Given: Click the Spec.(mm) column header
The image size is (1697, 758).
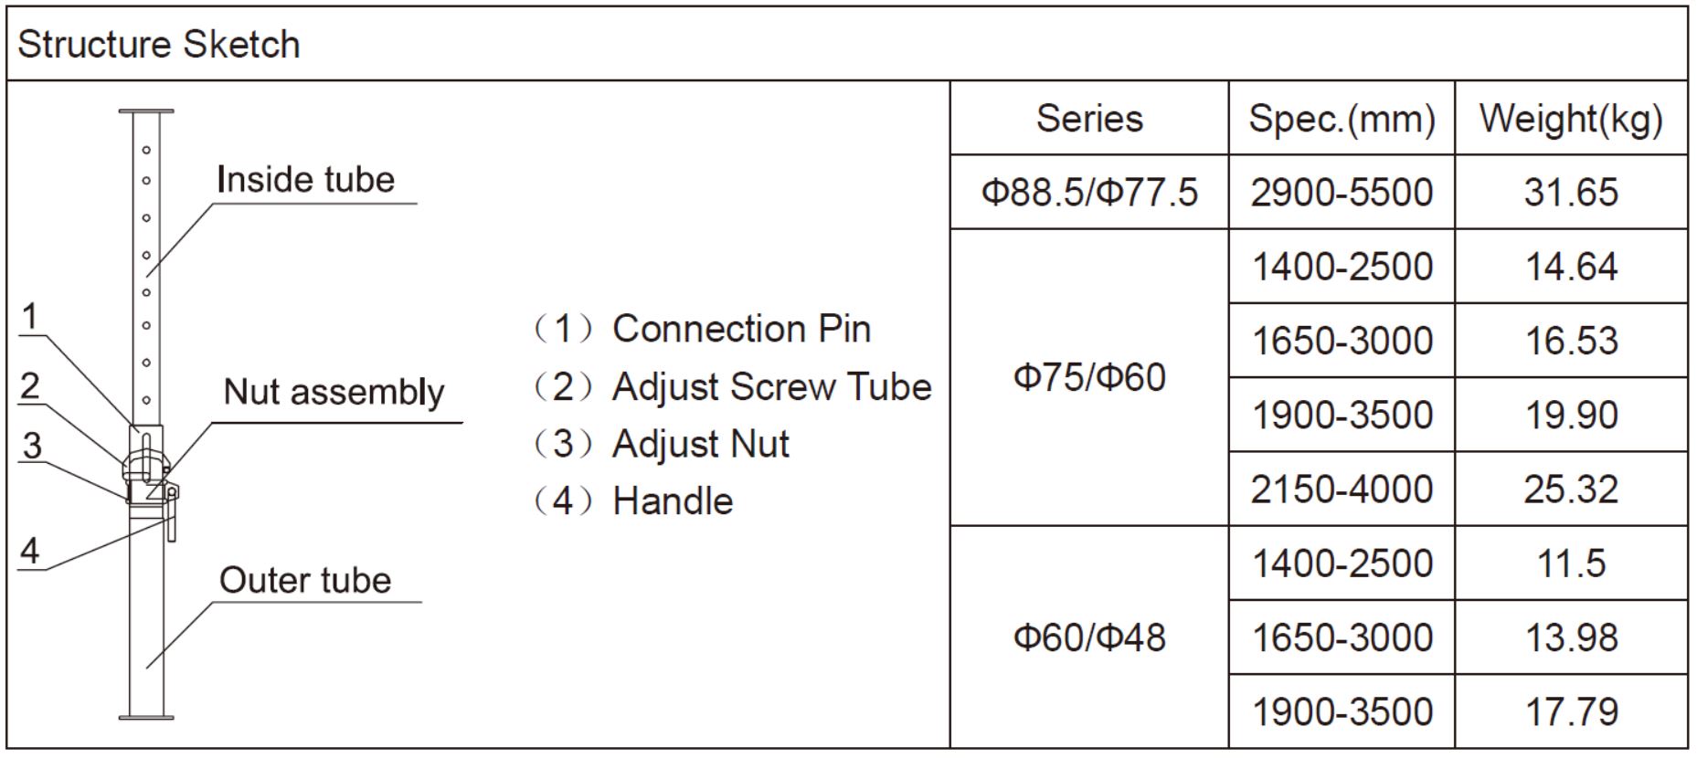Looking at the screenshot, I should click(x=1342, y=119).
